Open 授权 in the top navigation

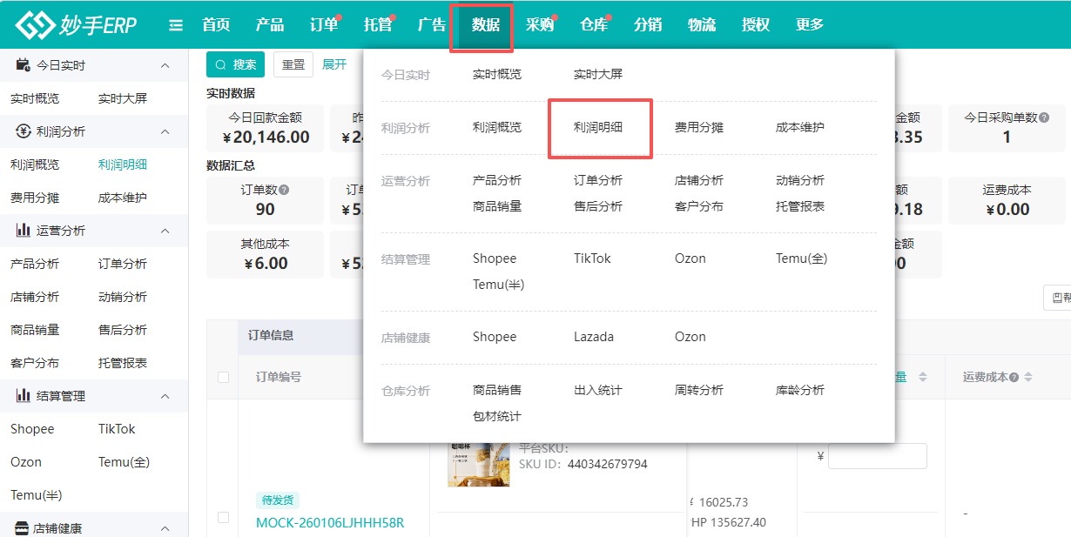(756, 25)
